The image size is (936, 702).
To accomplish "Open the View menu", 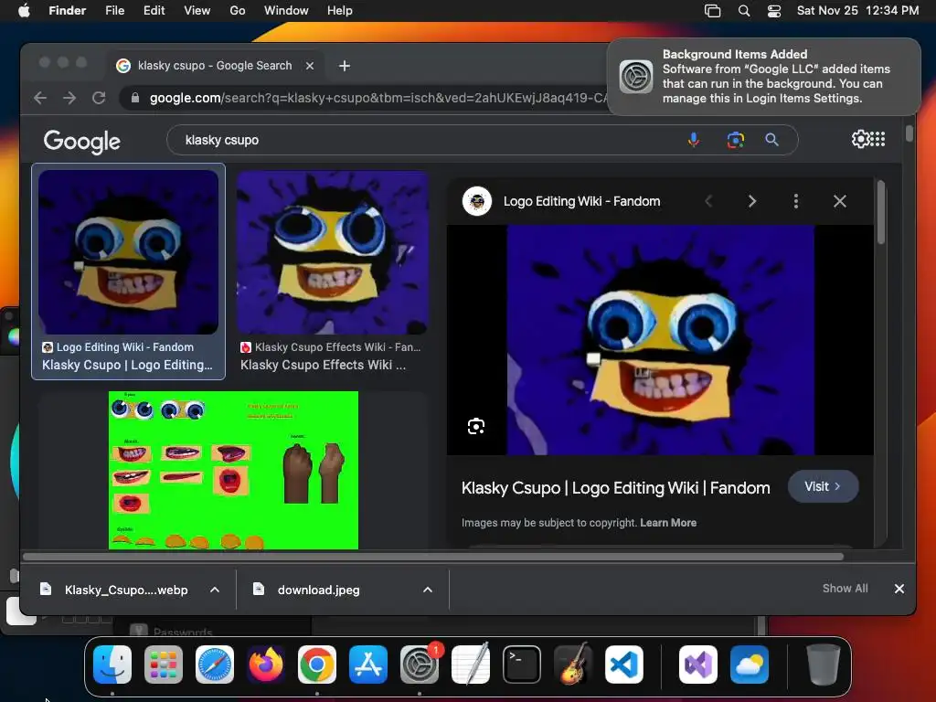I will click(197, 10).
